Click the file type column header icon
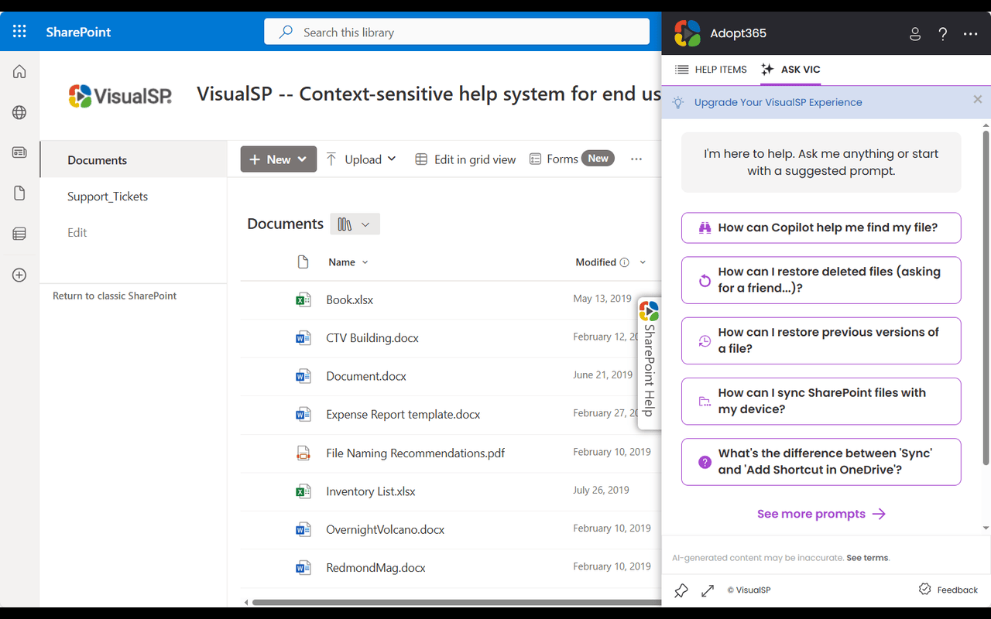This screenshot has height=619, width=991. click(303, 262)
